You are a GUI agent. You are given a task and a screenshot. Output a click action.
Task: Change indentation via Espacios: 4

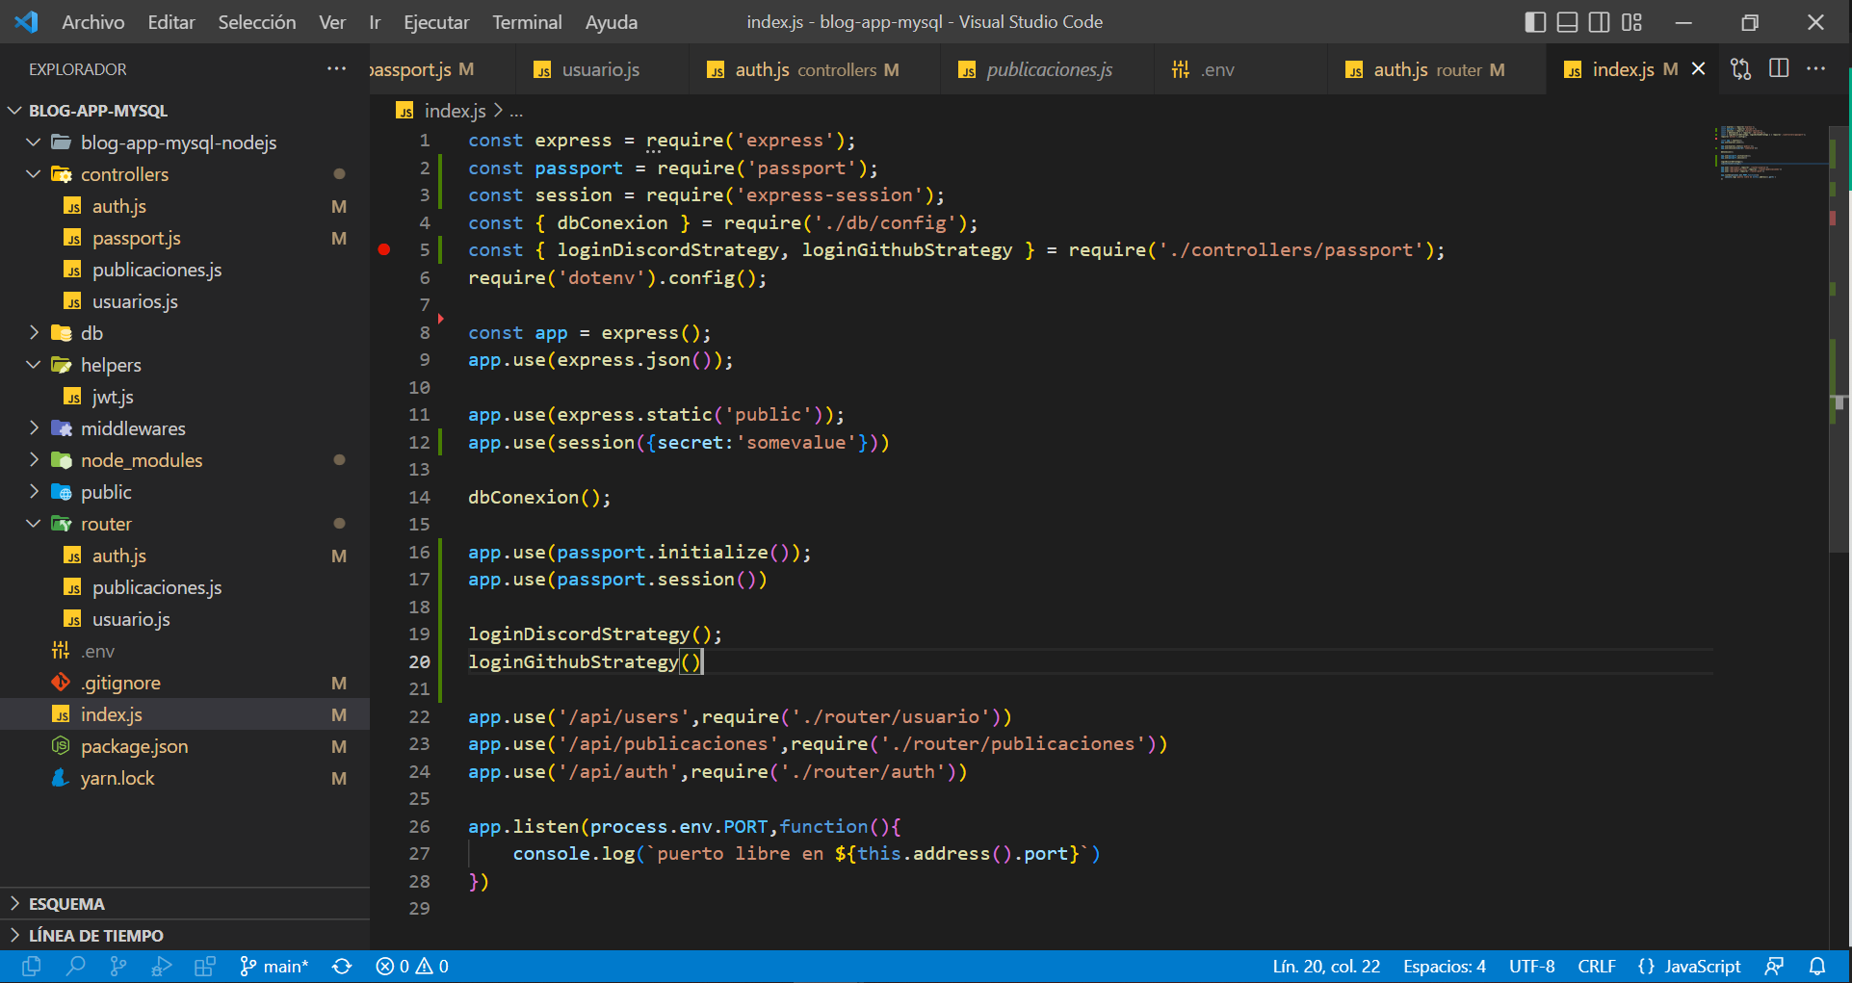(1445, 966)
